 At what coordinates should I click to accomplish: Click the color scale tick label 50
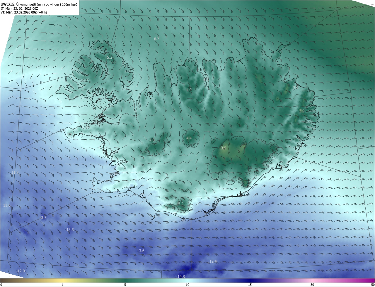point(373,285)
